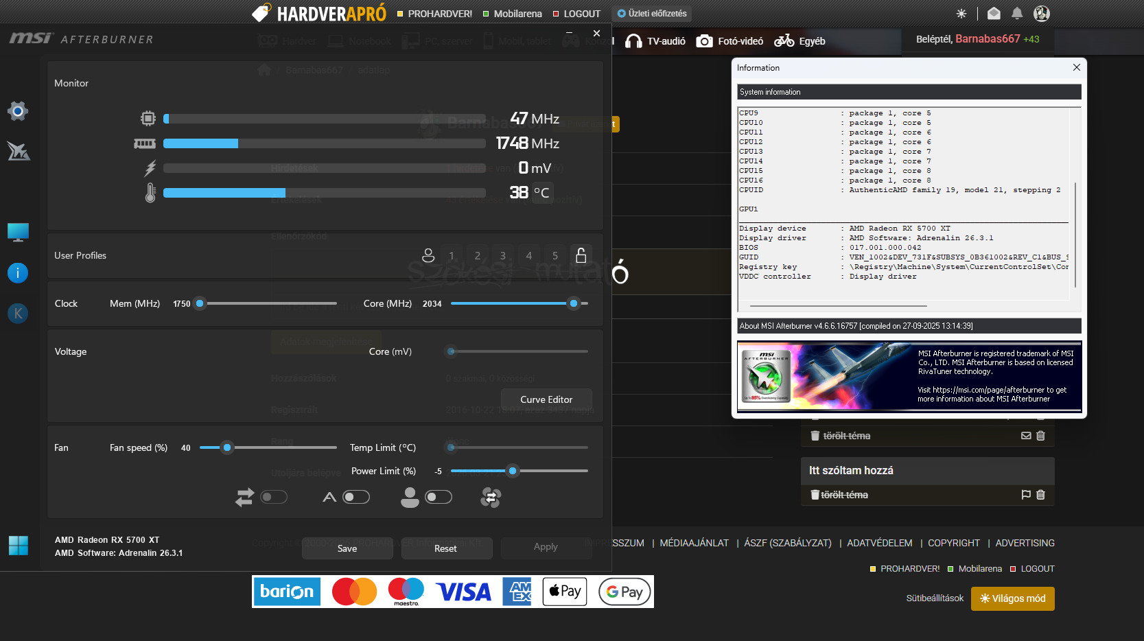
Task: Click the jet plane icon in Afterburner sidebar
Action: pos(19,151)
